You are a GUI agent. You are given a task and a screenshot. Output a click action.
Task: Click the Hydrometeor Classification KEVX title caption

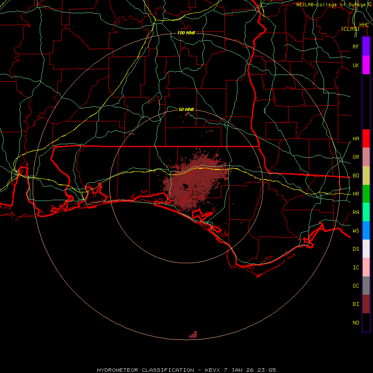[x=186, y=370]
